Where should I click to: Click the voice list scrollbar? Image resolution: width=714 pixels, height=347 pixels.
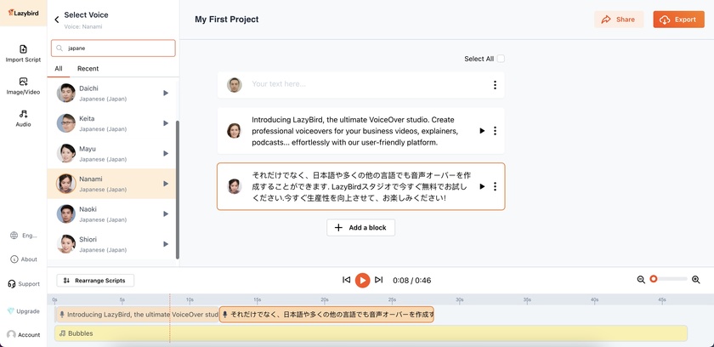click(x=178, y=190)
